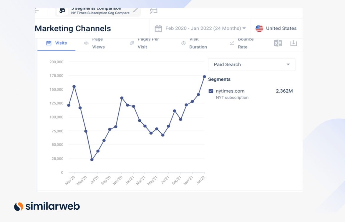Viewport: 345px width, 222px height.
Task: Select the Bounce Rate metric tab
Action: (x=246, y=43)
